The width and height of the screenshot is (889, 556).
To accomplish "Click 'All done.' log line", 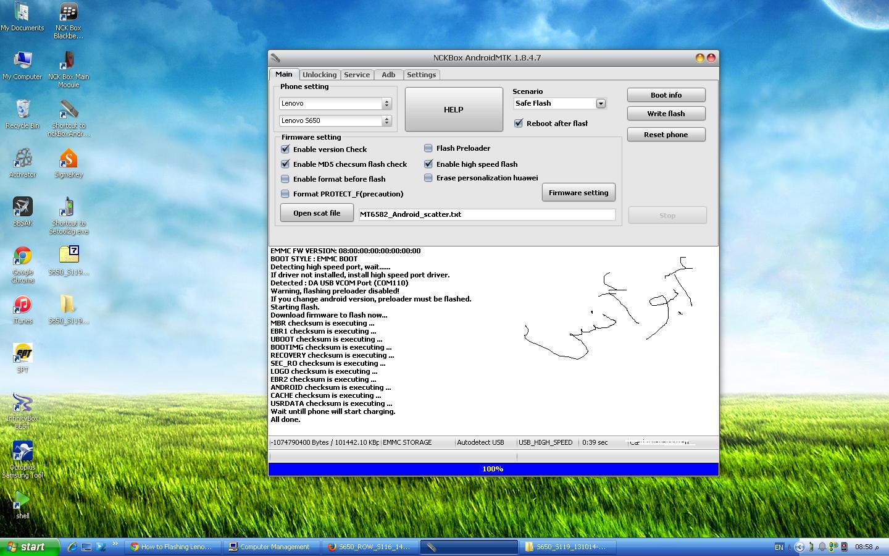I will pyautogui.click(x=285, y=419).
